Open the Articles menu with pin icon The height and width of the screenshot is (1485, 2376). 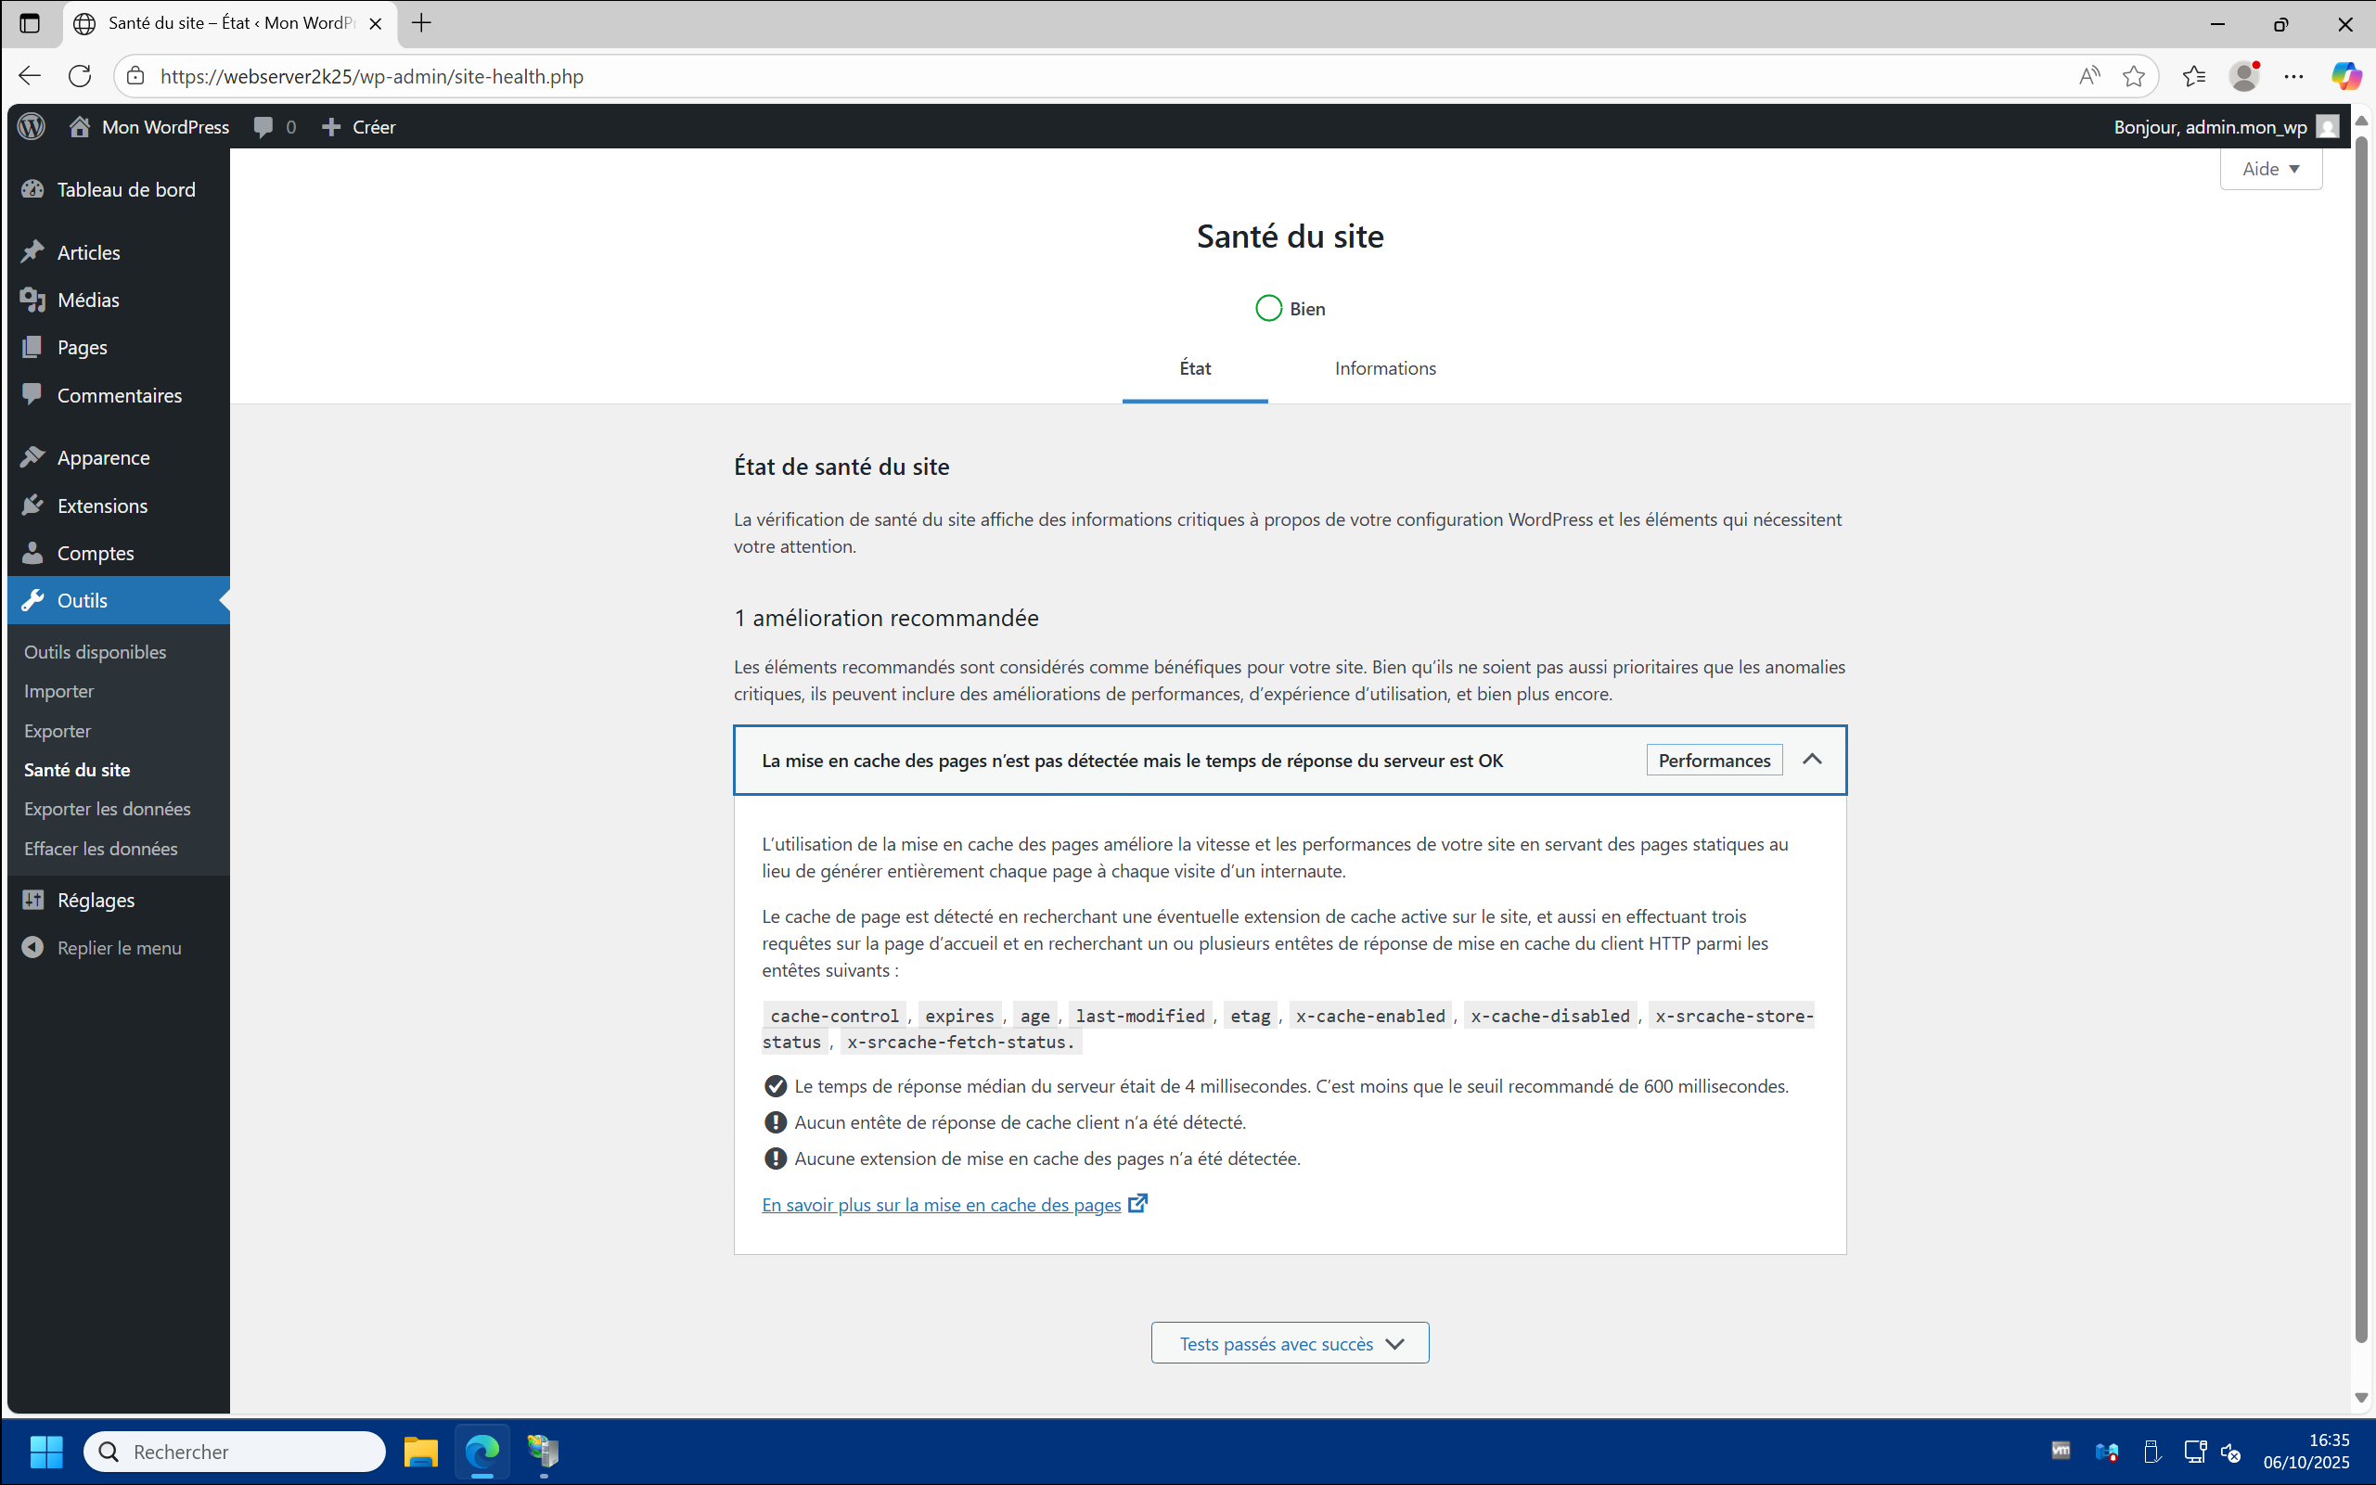(x=88, y=252)
